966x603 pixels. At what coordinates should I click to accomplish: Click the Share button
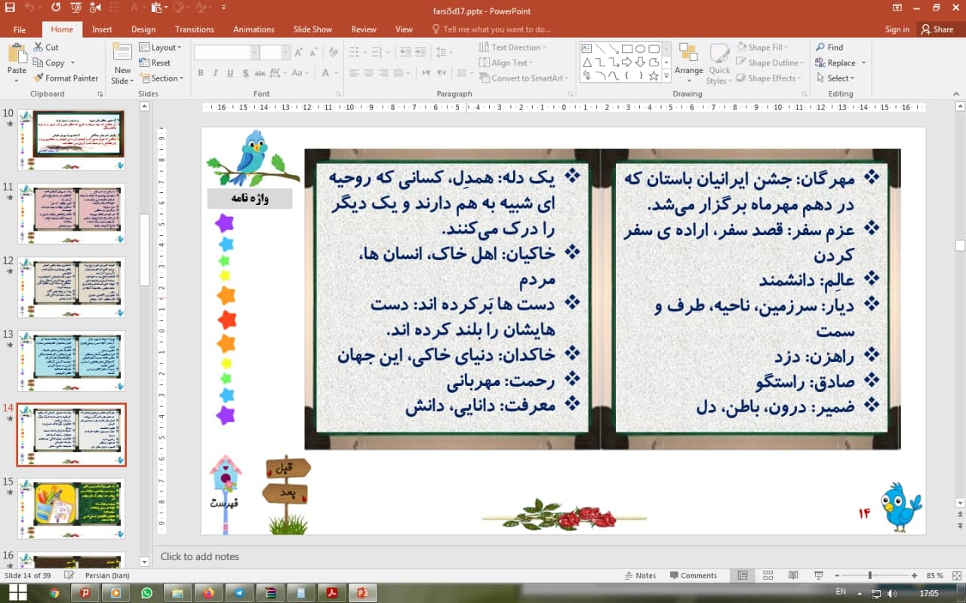pos(937,29)
